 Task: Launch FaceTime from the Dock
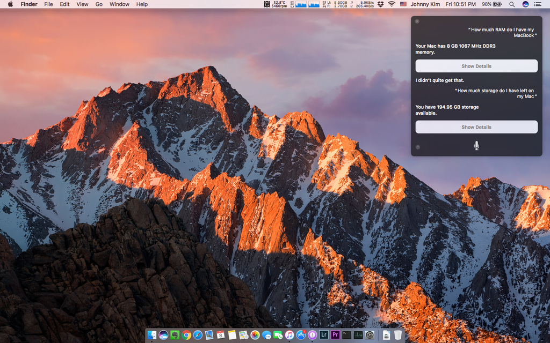tap(278, 335)
